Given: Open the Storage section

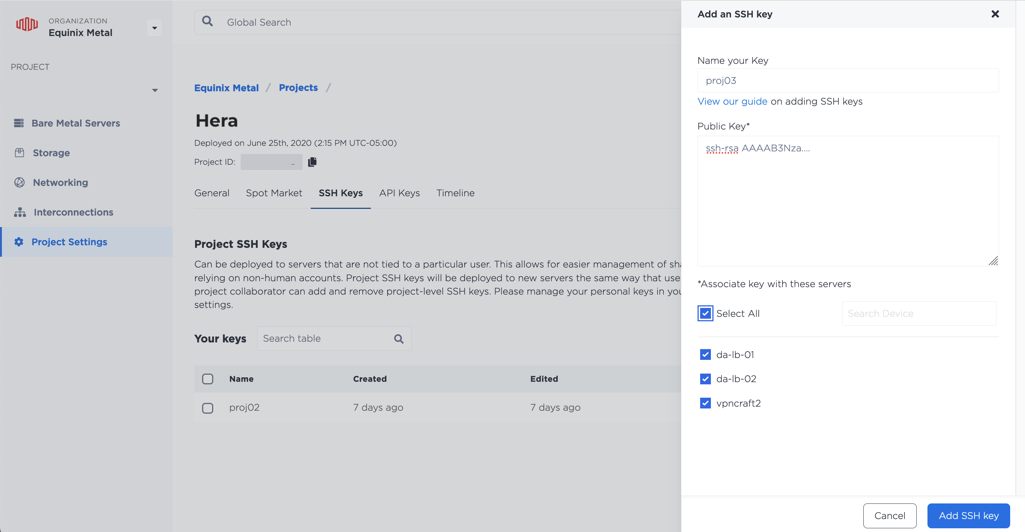Looking at the screenshot, I should tap(51, 153).
